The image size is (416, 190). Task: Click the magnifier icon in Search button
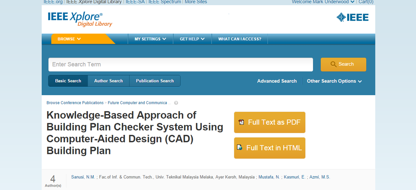coord(334,64)
